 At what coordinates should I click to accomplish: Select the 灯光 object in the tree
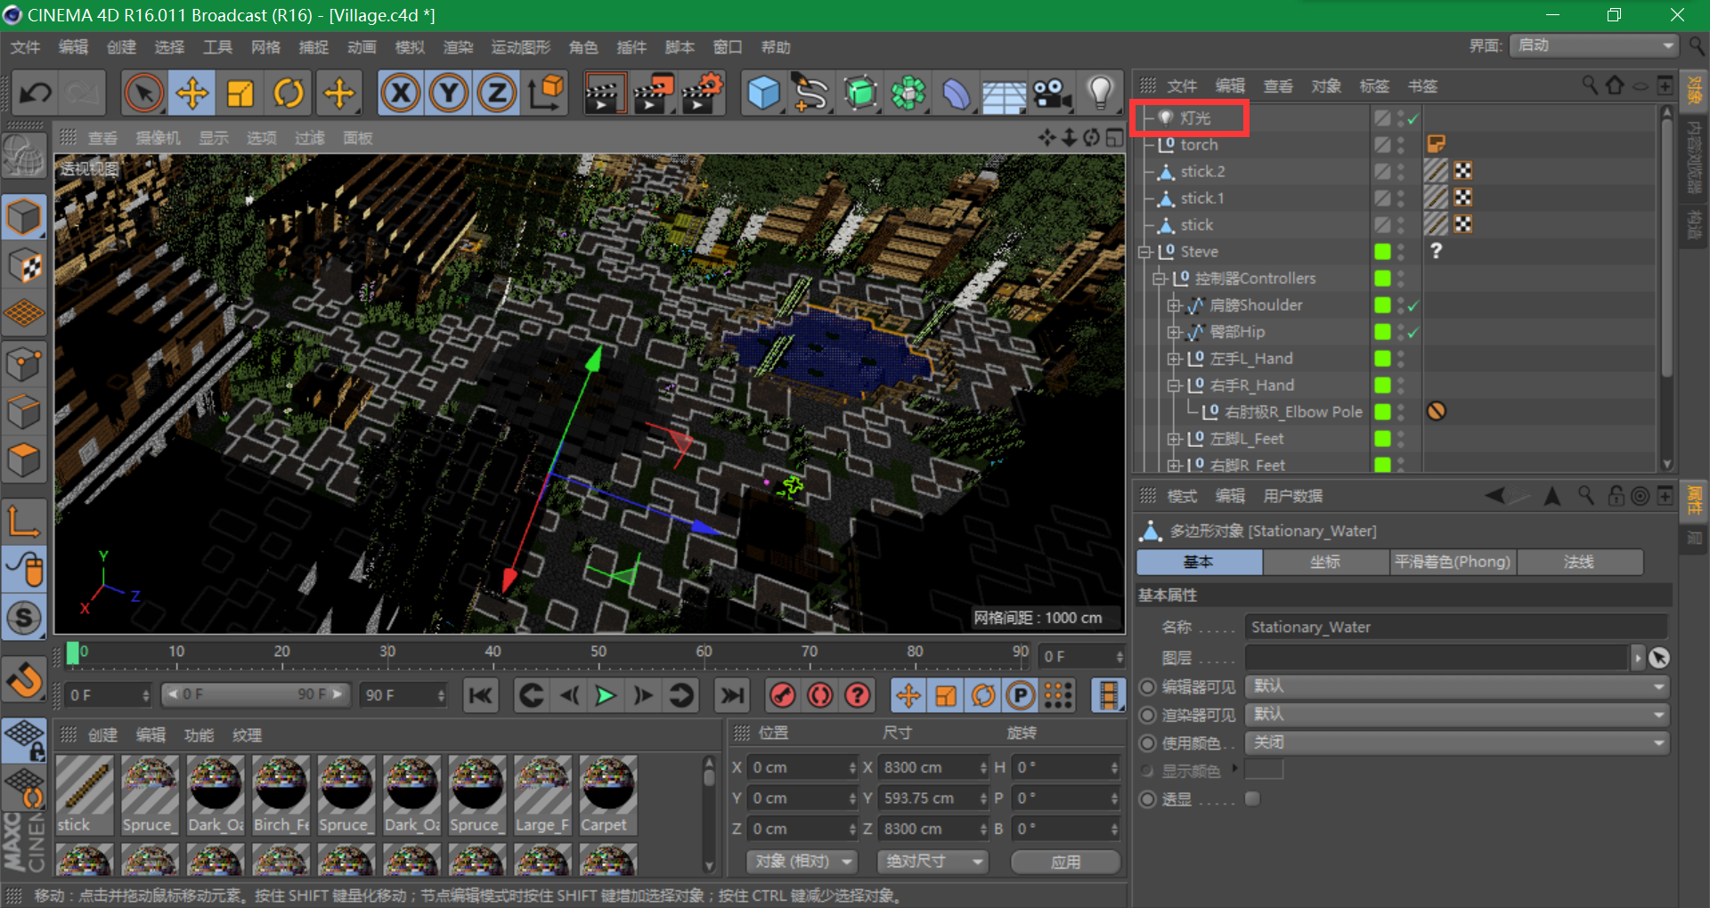click(x=1195, y=118)
